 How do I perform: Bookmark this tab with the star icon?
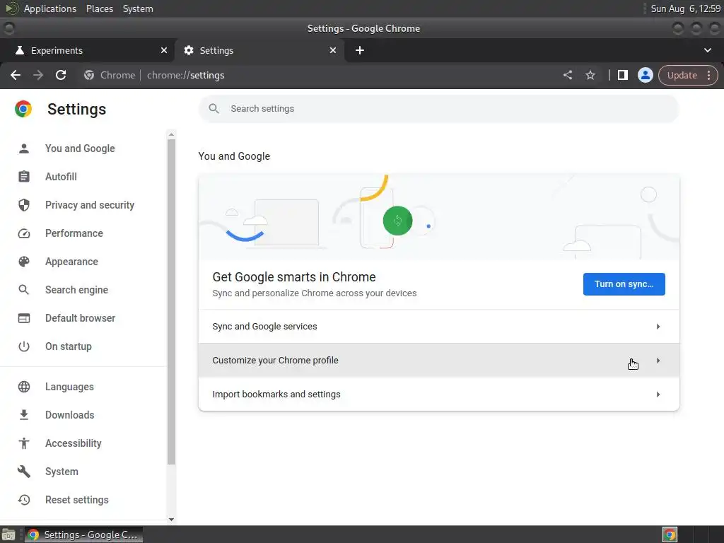tap(590, 75)
